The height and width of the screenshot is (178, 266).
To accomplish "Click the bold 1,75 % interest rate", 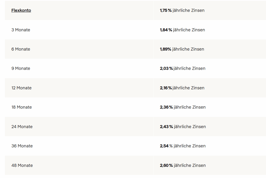I will pyautogui.click(x=166, y=10).
